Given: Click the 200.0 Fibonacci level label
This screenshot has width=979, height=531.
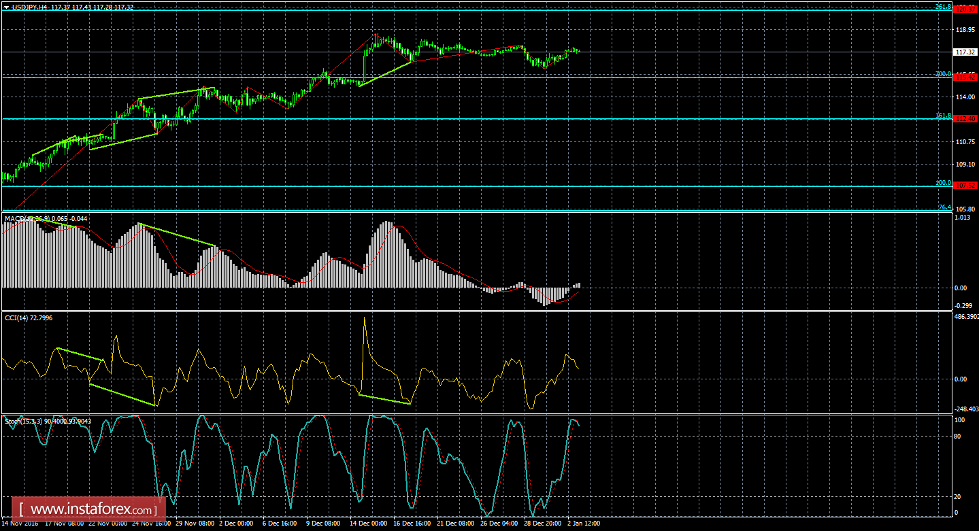Looking at the screenshot, I should coord(943,72).
